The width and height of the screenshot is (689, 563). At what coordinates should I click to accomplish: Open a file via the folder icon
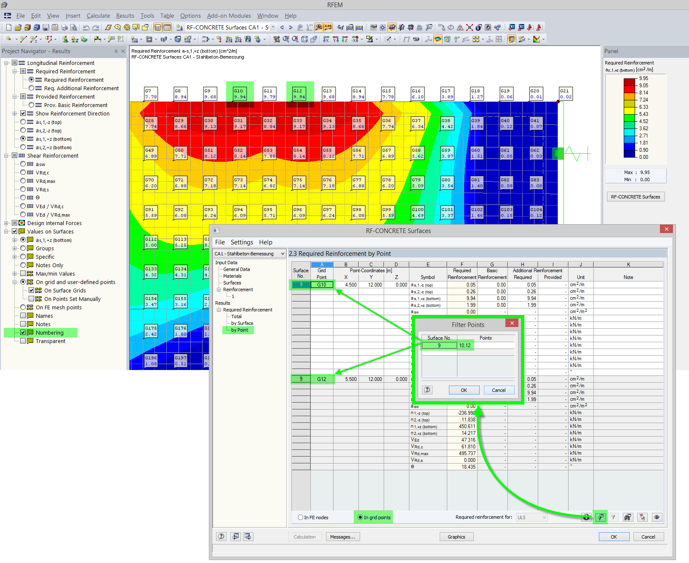click(x=18, y=27)
